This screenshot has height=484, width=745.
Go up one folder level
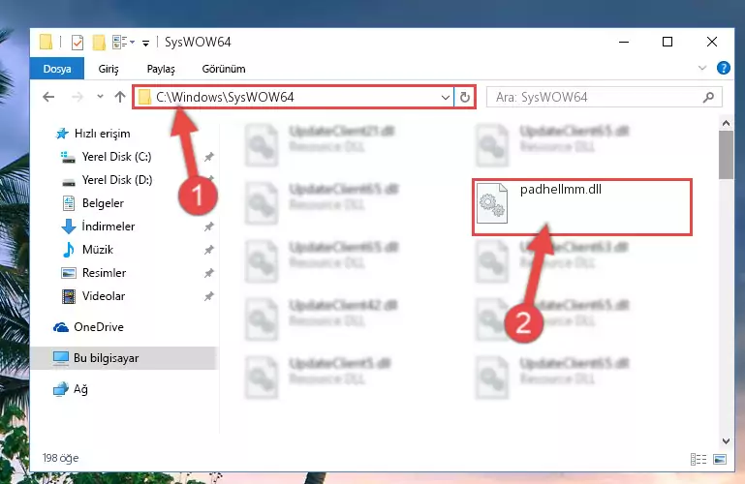[x=120, y=97]
